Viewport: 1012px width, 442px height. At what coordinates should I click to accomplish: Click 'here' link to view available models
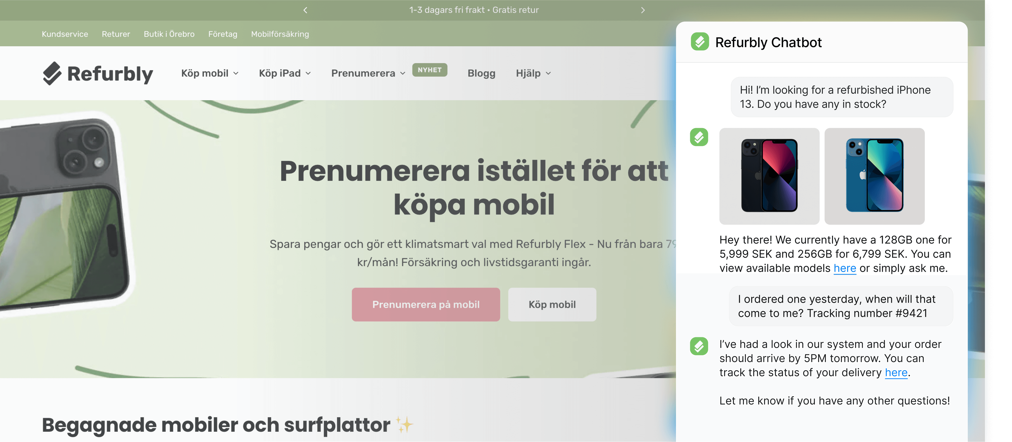[845, 268]
